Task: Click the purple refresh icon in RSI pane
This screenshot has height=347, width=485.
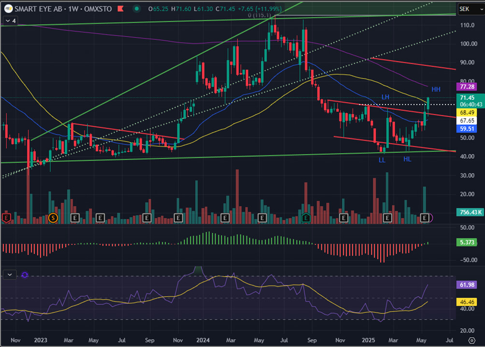Action: tap(25, 274)
